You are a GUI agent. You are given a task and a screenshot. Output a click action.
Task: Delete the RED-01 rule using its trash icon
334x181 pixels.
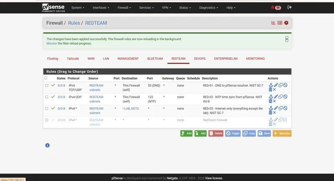(x=271, y=89)
